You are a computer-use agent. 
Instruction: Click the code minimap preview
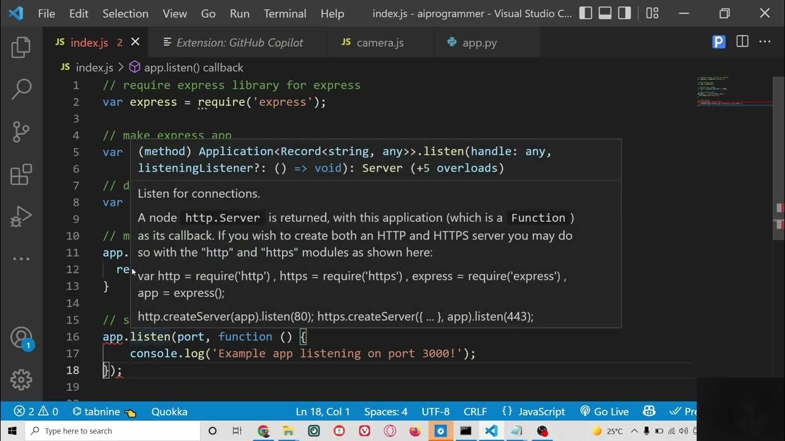pyautogui.click(x=725, y=92)
